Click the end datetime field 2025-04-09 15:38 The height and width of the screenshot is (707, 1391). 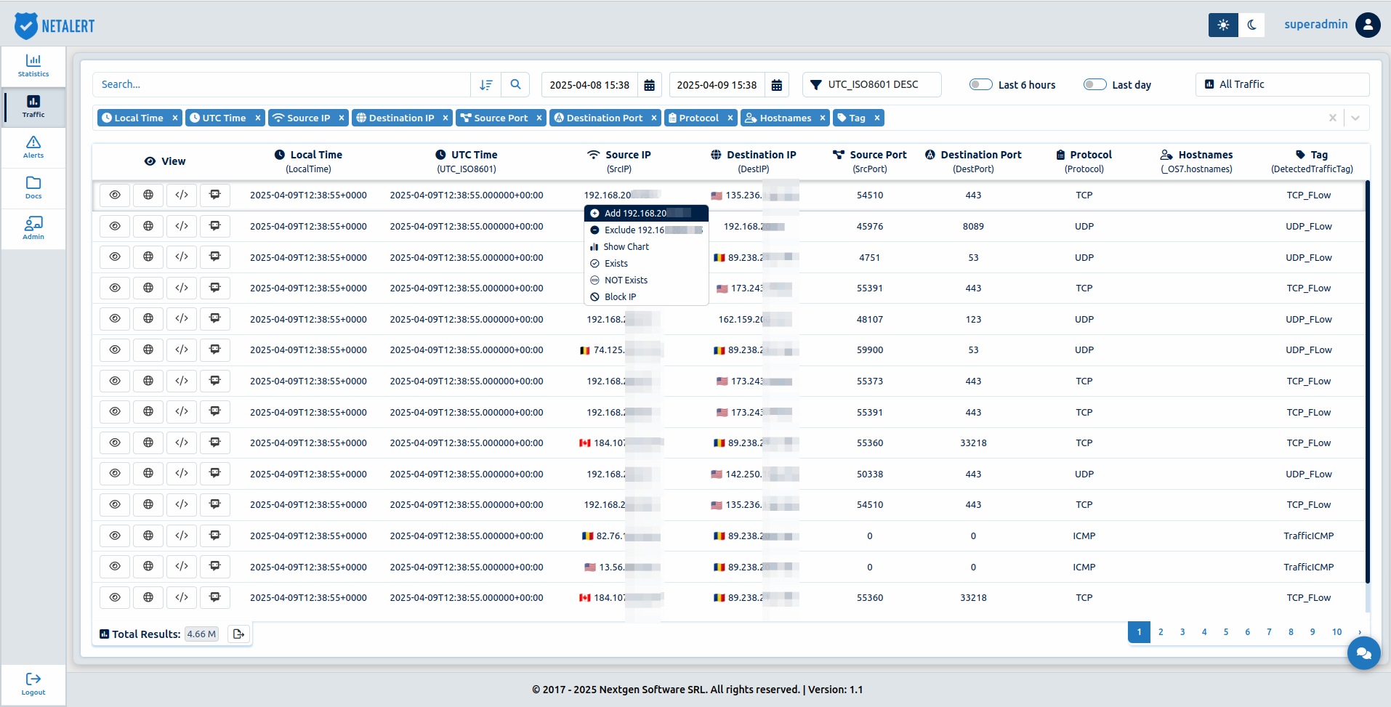tap(717, 85)
